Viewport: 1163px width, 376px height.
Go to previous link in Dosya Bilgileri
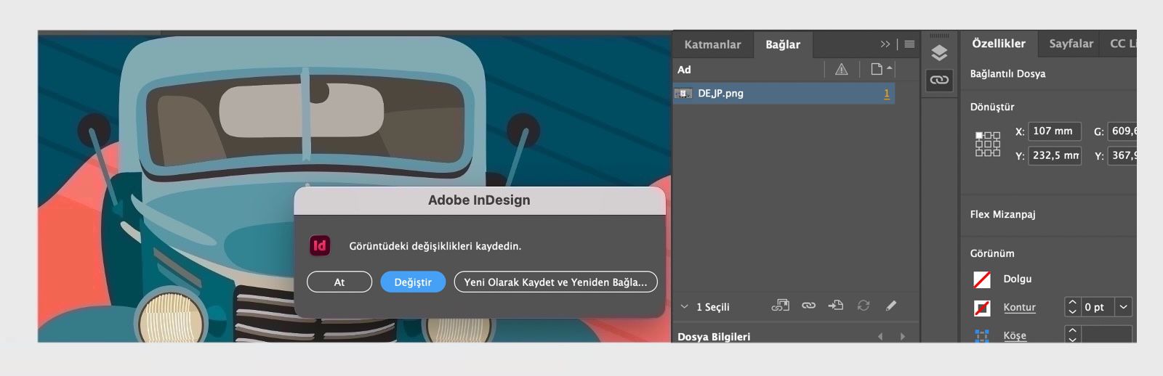tap(880, 337)
